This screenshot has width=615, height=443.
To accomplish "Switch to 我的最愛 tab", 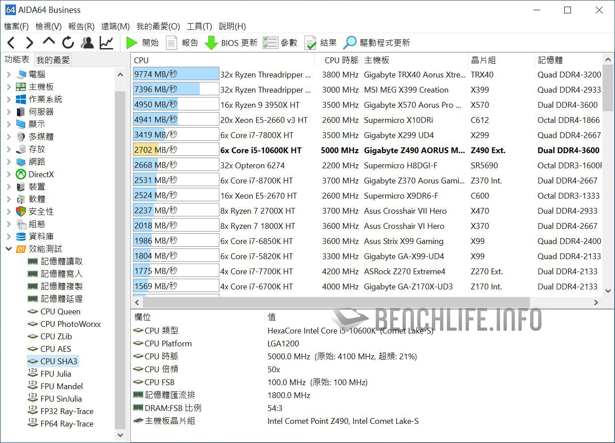I will pos(53,60).
